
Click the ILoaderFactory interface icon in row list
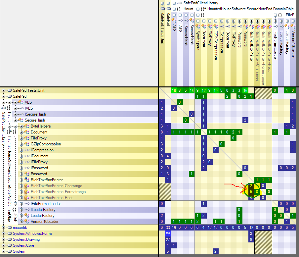pyautogui.click(x=27, y=210)
